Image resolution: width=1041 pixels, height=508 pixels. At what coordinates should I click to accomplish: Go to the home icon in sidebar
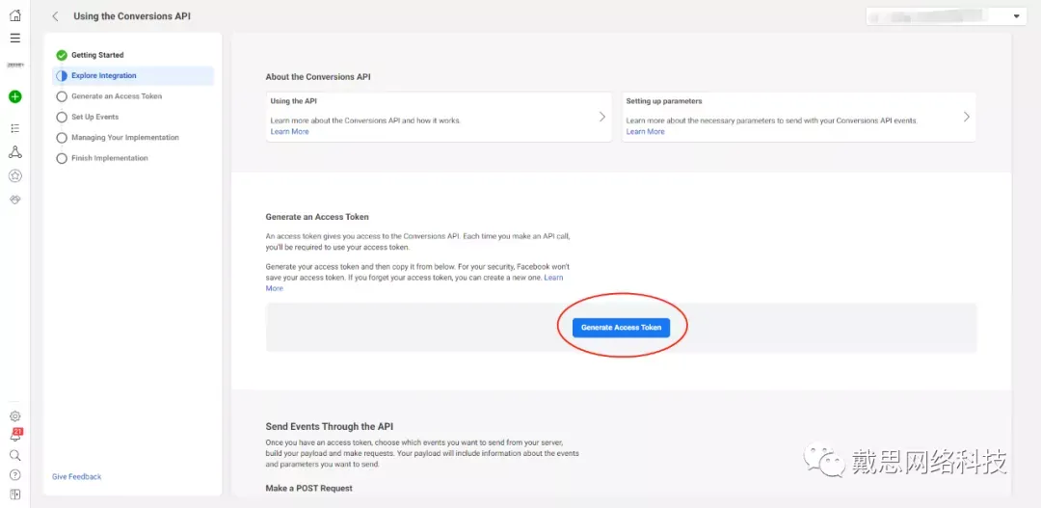(x=14, y=15)
